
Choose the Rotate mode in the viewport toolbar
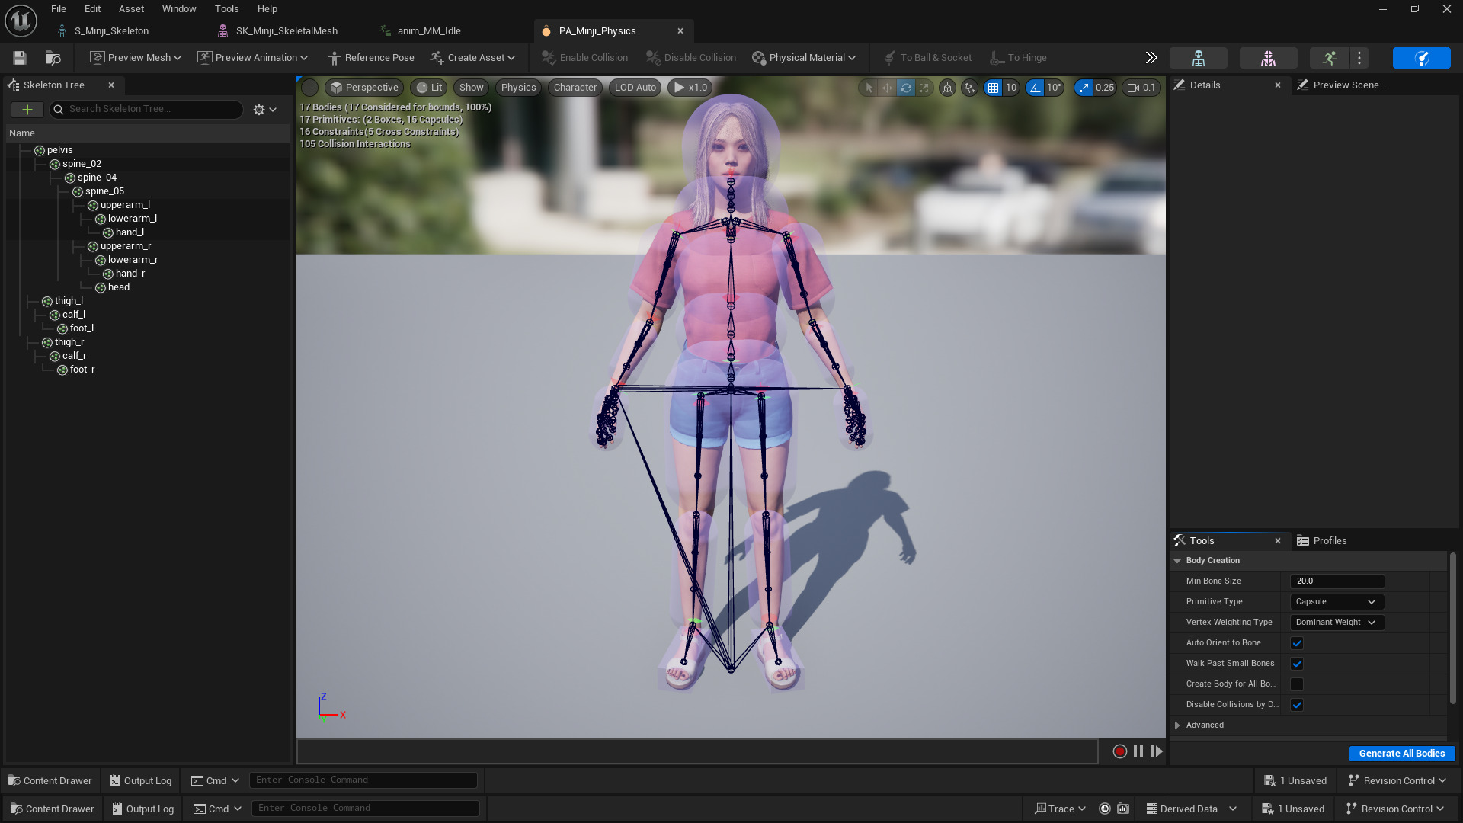click(x=905, y=88)
